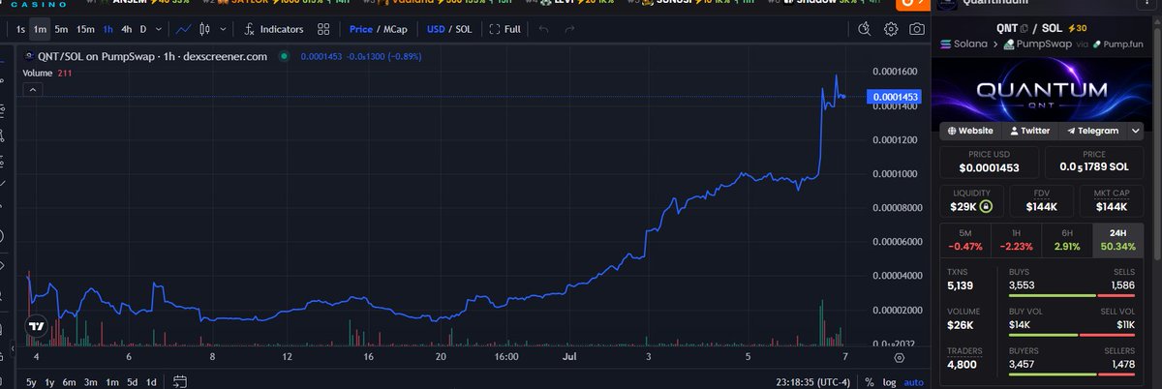Select the 6H stats period tab
The width and height of the screenshot is (1162, 389).
[1065, 241]
